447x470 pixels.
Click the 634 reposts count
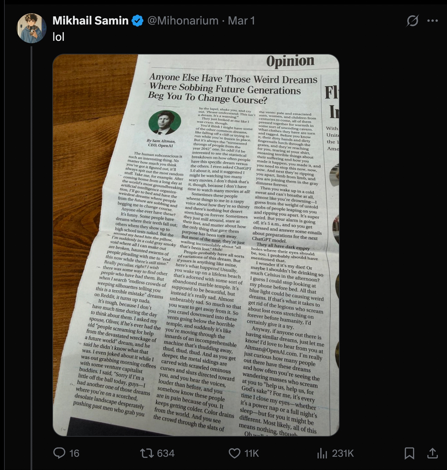[166, 453]
